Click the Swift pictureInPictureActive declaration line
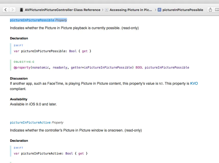Image resolution: width=219 pixels, height=163 pixels. [51, 154]
